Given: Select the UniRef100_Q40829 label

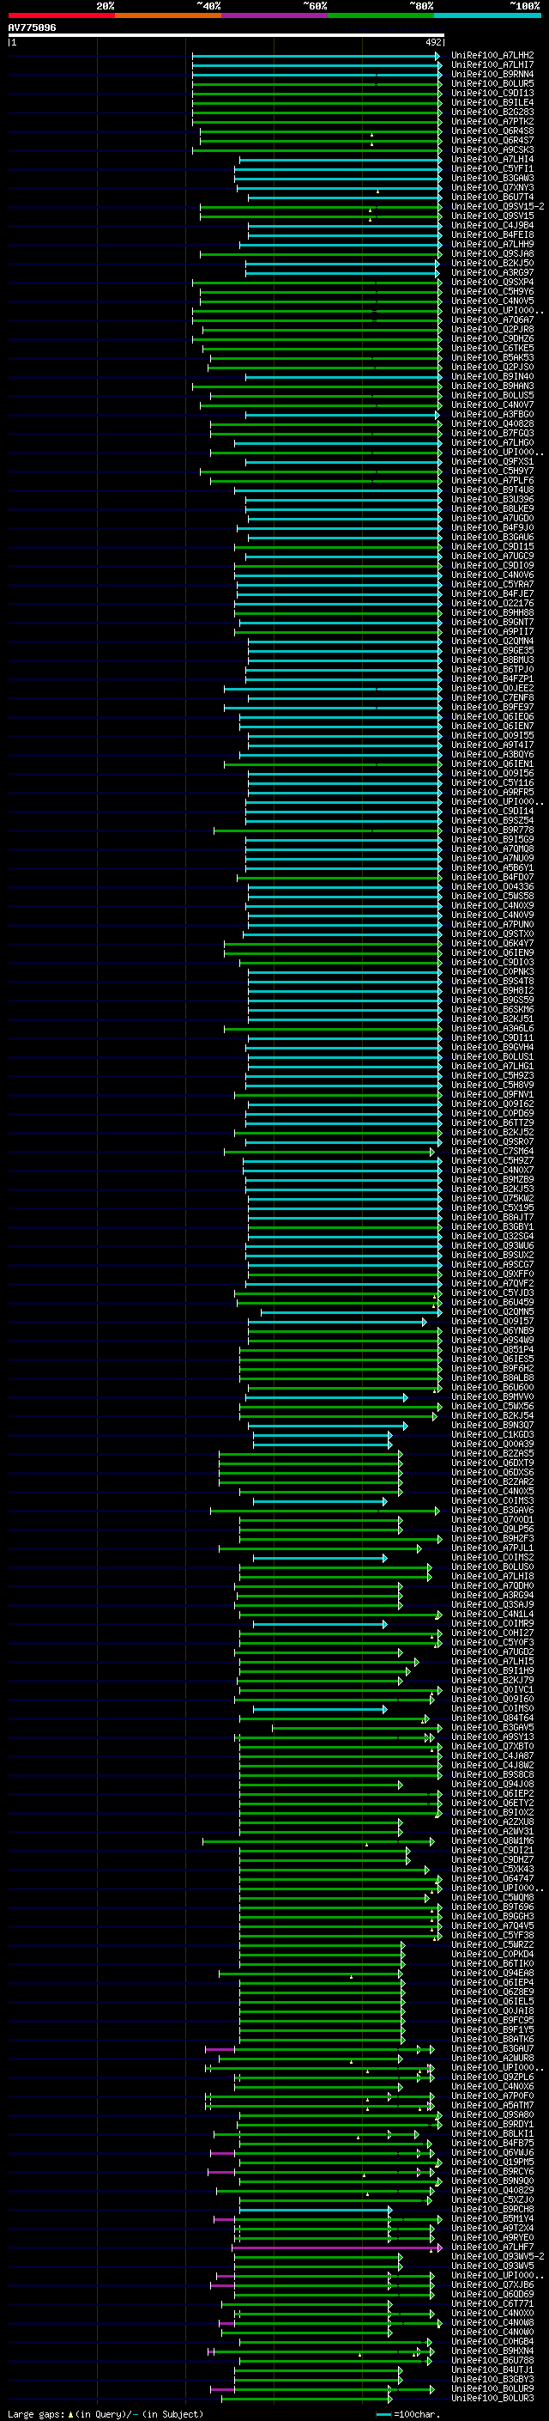Looking at the screenshot, I should point(492,2190).
